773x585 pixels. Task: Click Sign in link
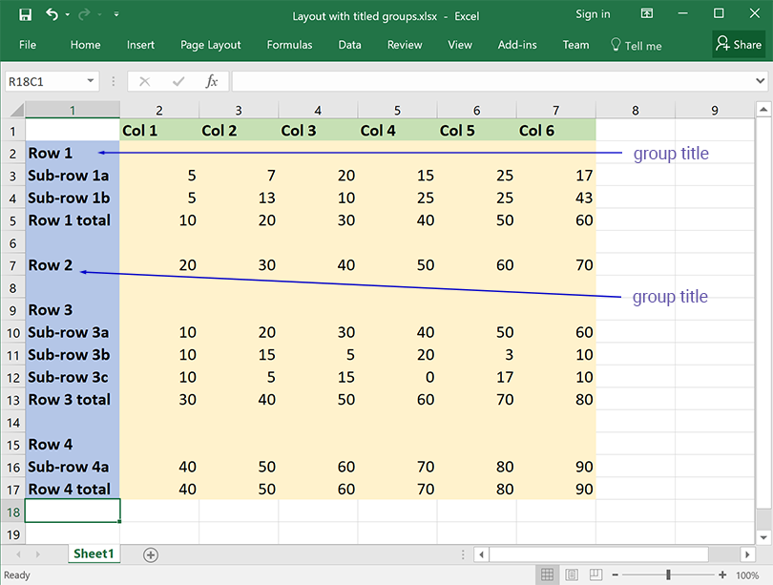coord(593,14)
